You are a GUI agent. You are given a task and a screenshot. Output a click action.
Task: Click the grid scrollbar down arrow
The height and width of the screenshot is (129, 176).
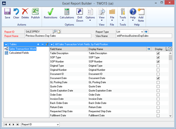point(170,116)
